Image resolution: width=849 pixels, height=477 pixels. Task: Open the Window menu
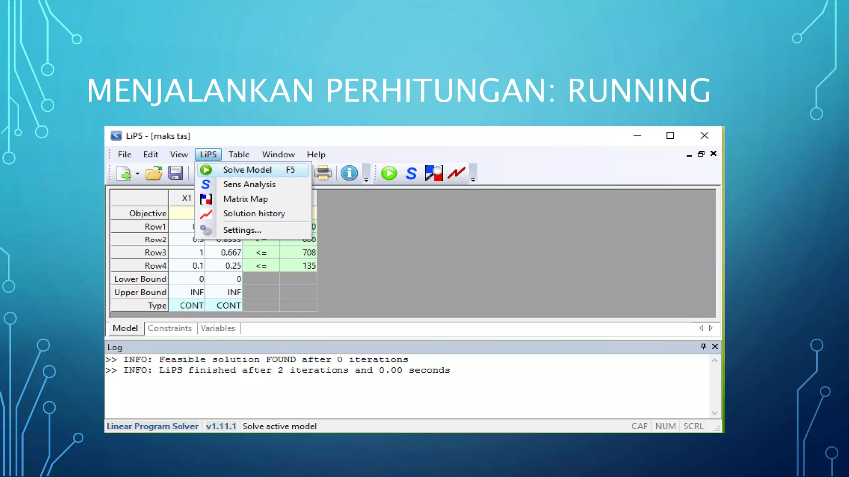278,154
